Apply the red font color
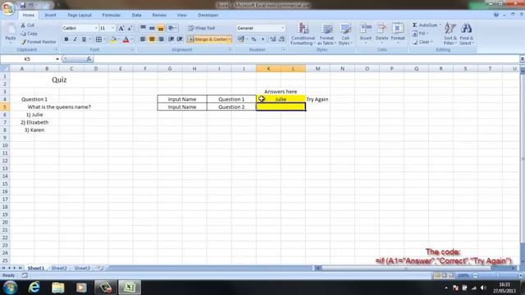 [x=126, y=39]
